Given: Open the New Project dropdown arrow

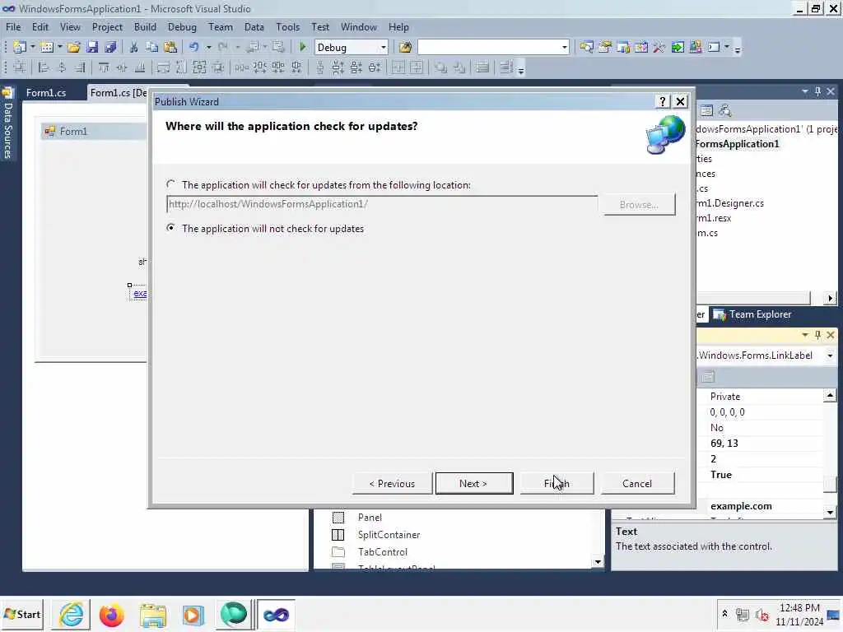Looking at the screenshot, I should 32,47.
